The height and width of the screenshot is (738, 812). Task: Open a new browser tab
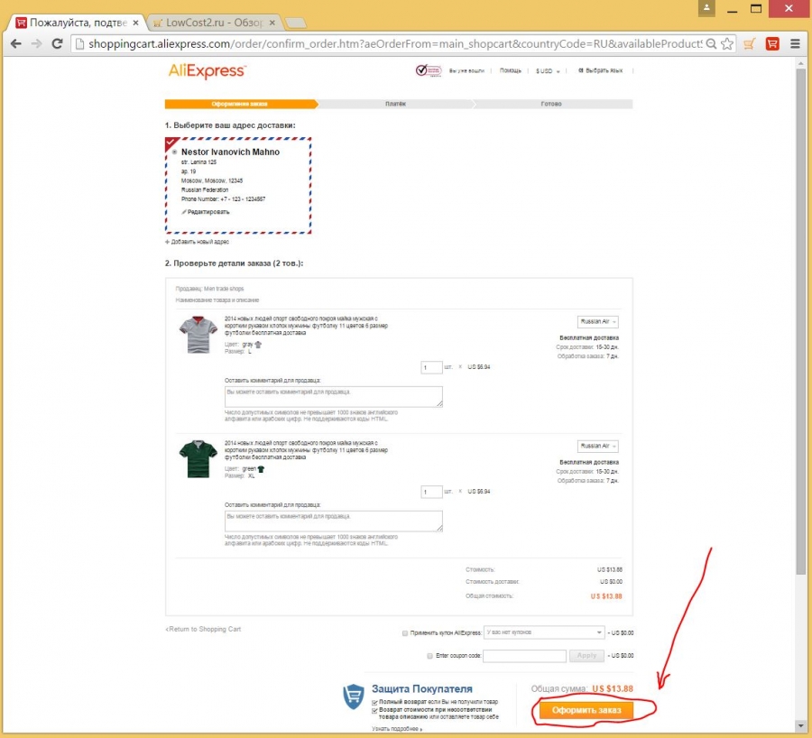(x=296, y=23)
